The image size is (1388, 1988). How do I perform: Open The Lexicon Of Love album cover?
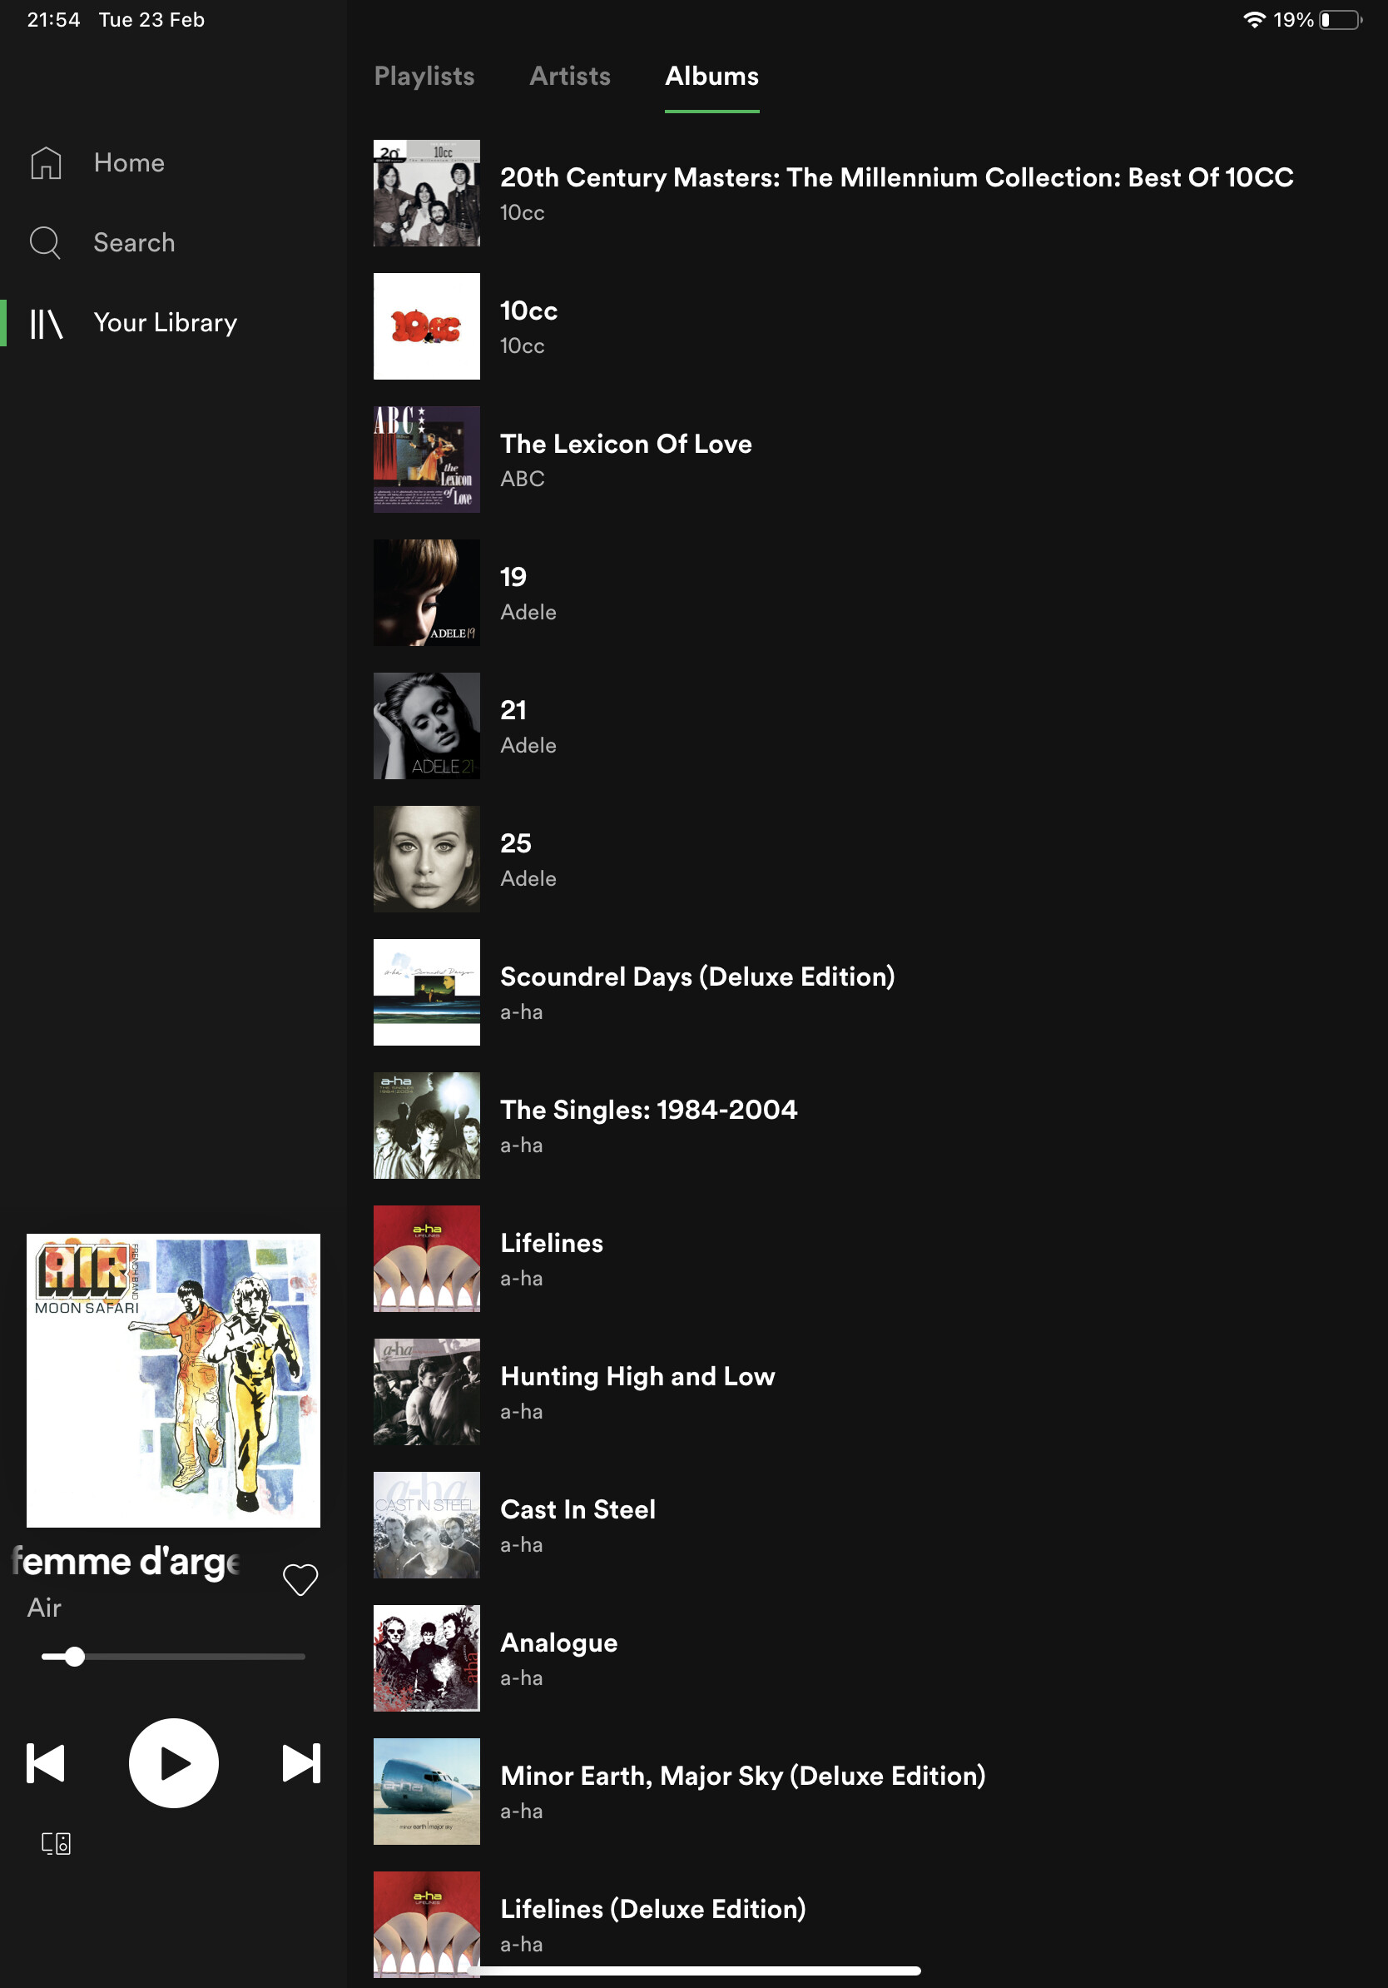(x=427, y=460)
